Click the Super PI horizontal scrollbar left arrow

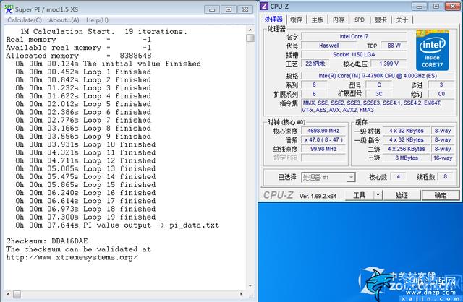point(8,294)
